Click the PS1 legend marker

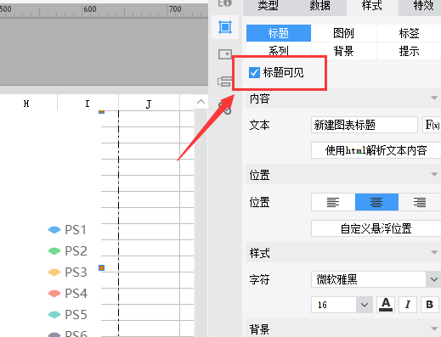click(x=54, y=230)
